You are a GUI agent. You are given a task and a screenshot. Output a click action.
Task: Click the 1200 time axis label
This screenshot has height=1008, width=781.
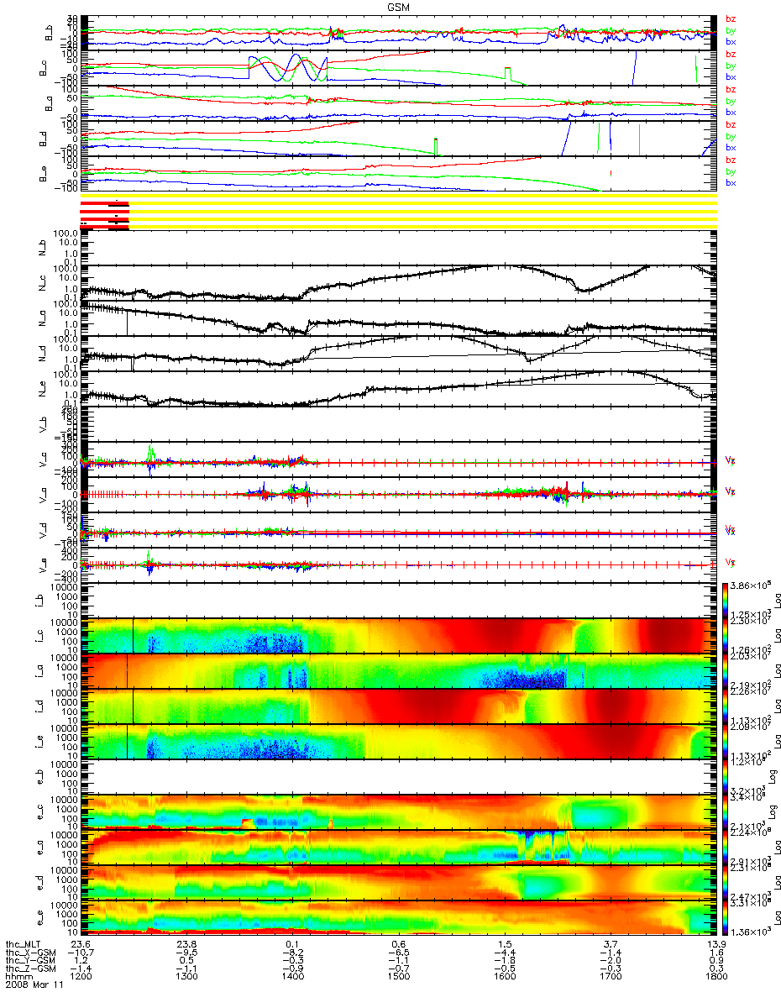pos(81,977)
